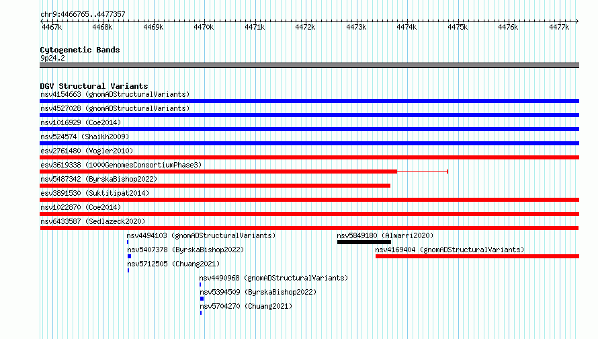598x339 pixels.
Task: Click the black bar of nsv5849180
Action: coord(364,242)
